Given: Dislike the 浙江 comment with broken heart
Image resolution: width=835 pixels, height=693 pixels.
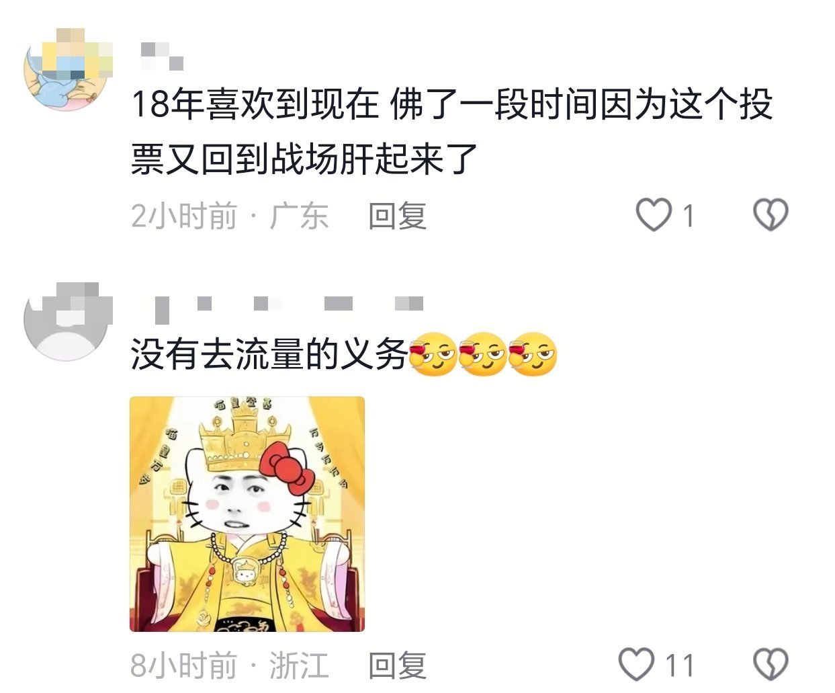Looking at the screenshot, I should (x=771, y=664).
